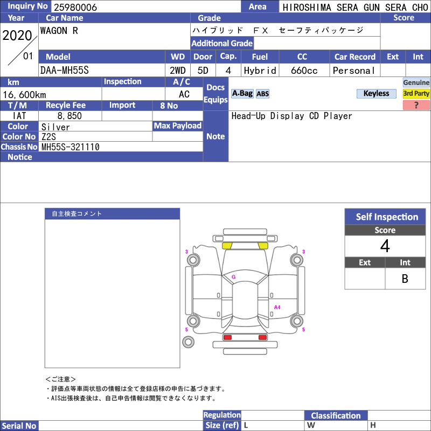Select the Keyless equipment badge
The width and height of the screenshot is (431, 431).
[x=376, y=94]
